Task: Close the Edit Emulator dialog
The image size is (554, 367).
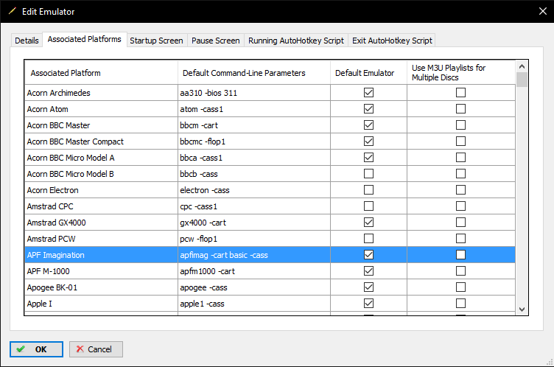Action: coord(543,11)
